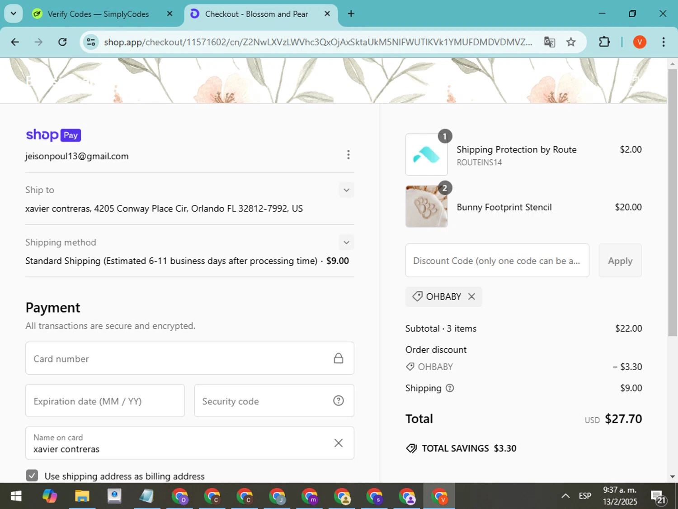678x509 pixels.
Task: Remove the OHBABY discount code
Action: pyautogui.click(x=471, y=296)
